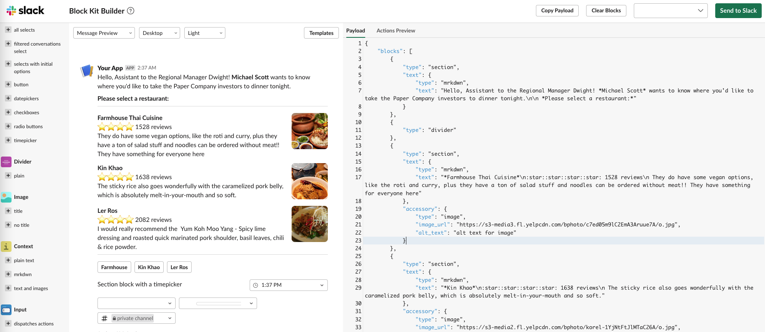Open the Desktop view dropdown
The width and height of the screenshot is (765, 332).
(160, 33)
